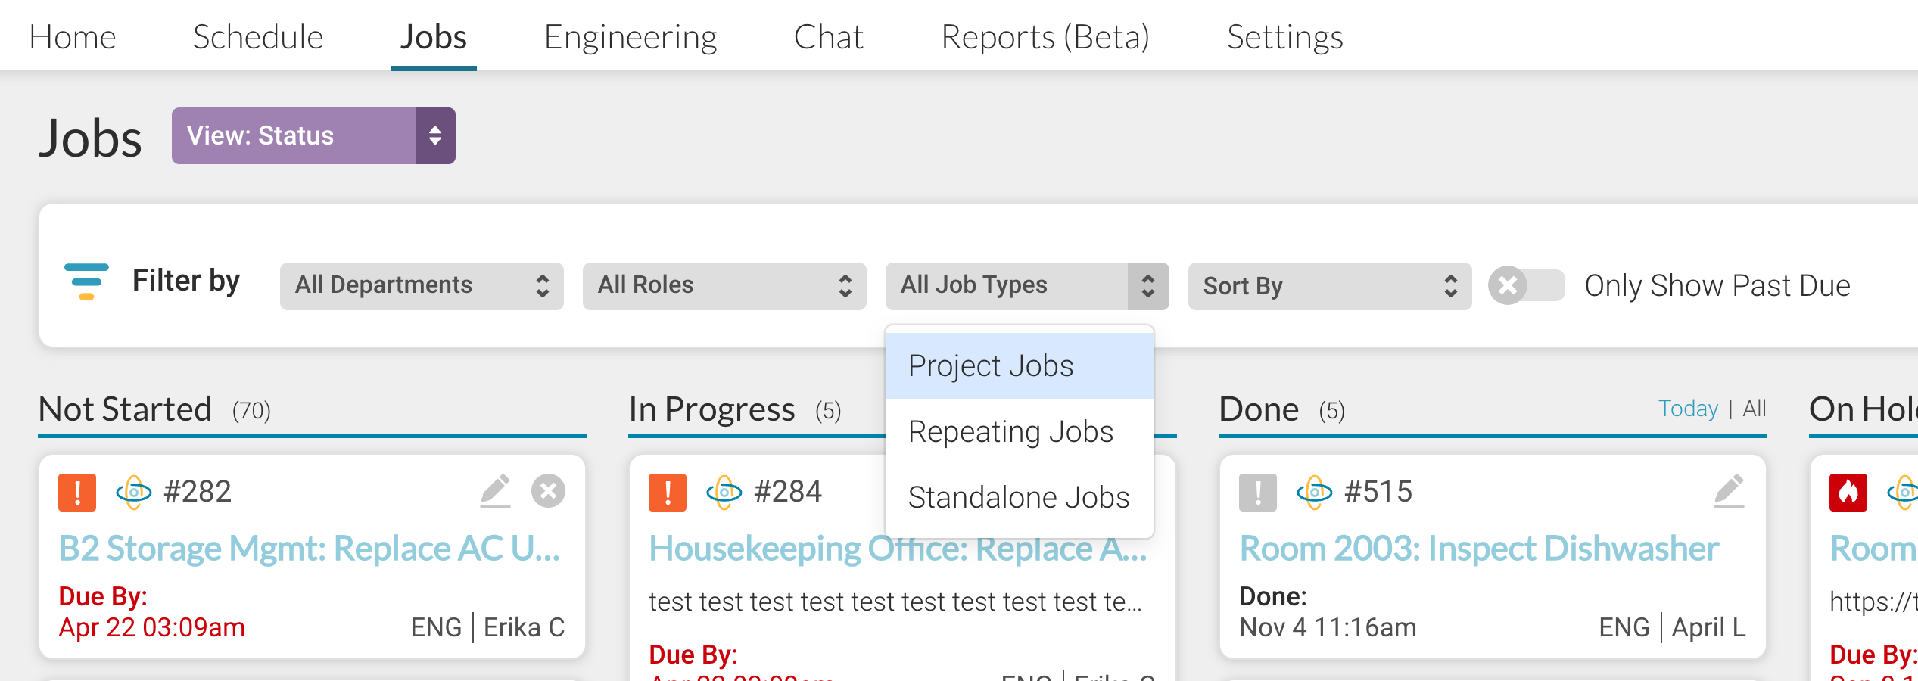Image resolution: width=1918 pixels, height=681 pixels.
Task: Select Repeating Jobs option
Action: tap(1020, 431)
